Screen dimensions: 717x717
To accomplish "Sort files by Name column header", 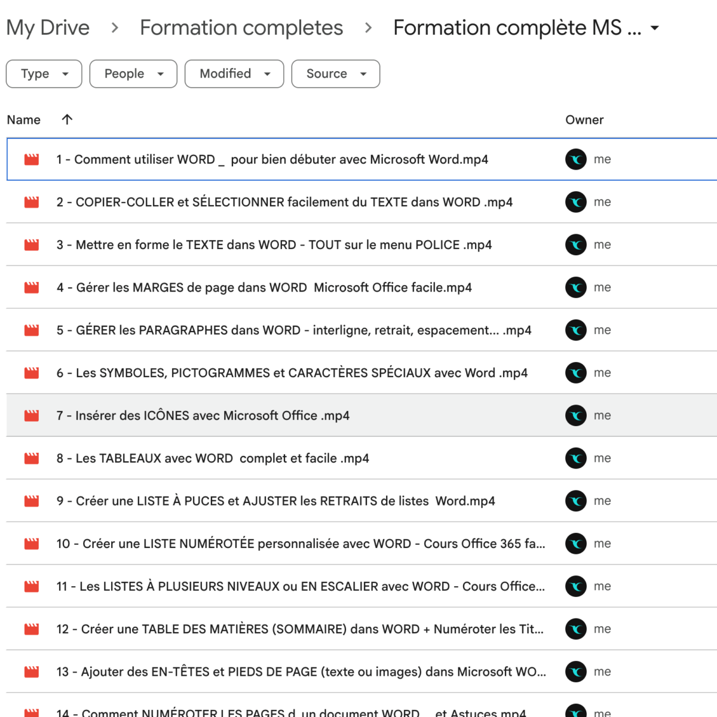I will (24, 119).
